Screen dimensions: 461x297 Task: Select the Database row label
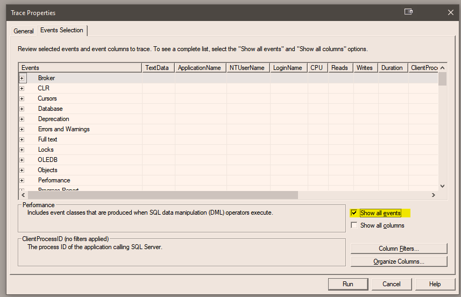point(50,109)
